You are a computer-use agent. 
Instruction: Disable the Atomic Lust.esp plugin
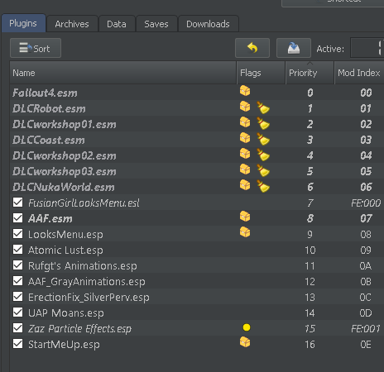18,250
